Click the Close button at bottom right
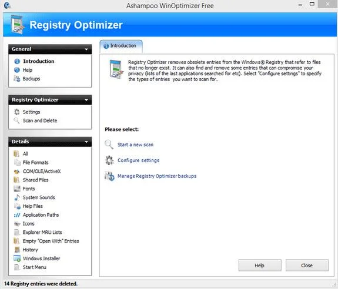The width and height of the screenshot is (338, 289). pos(307,266)
